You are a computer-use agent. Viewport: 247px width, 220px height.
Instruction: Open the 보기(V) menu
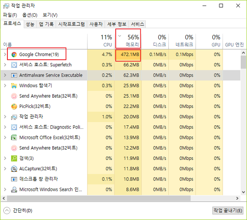[x=50, y=15]
